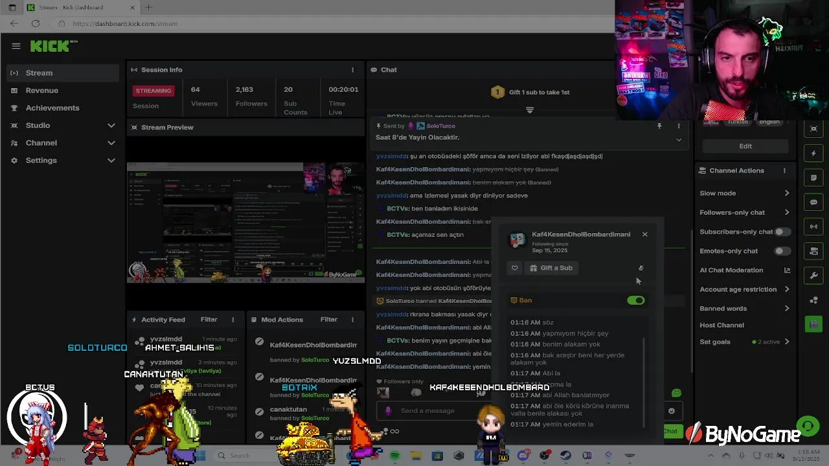Image resolution: width=829 pixels, height=466 pixels.
Task: Click the browser back arrow
Action: click(14, 23)
